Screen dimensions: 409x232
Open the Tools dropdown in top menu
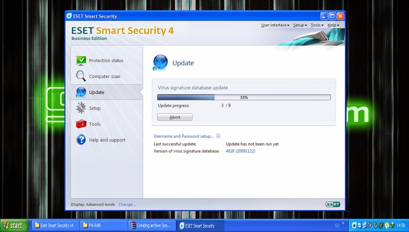click(317, 25)
